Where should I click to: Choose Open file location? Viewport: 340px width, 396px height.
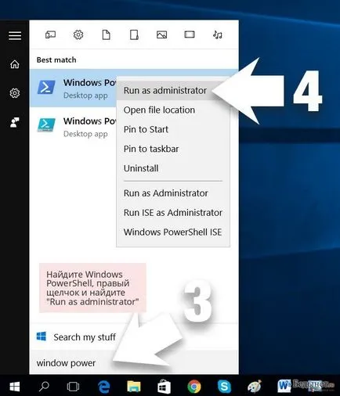(159, 110)
